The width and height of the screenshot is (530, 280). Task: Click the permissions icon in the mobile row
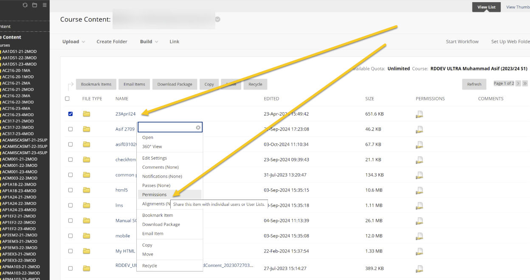(x=419, y=236)
